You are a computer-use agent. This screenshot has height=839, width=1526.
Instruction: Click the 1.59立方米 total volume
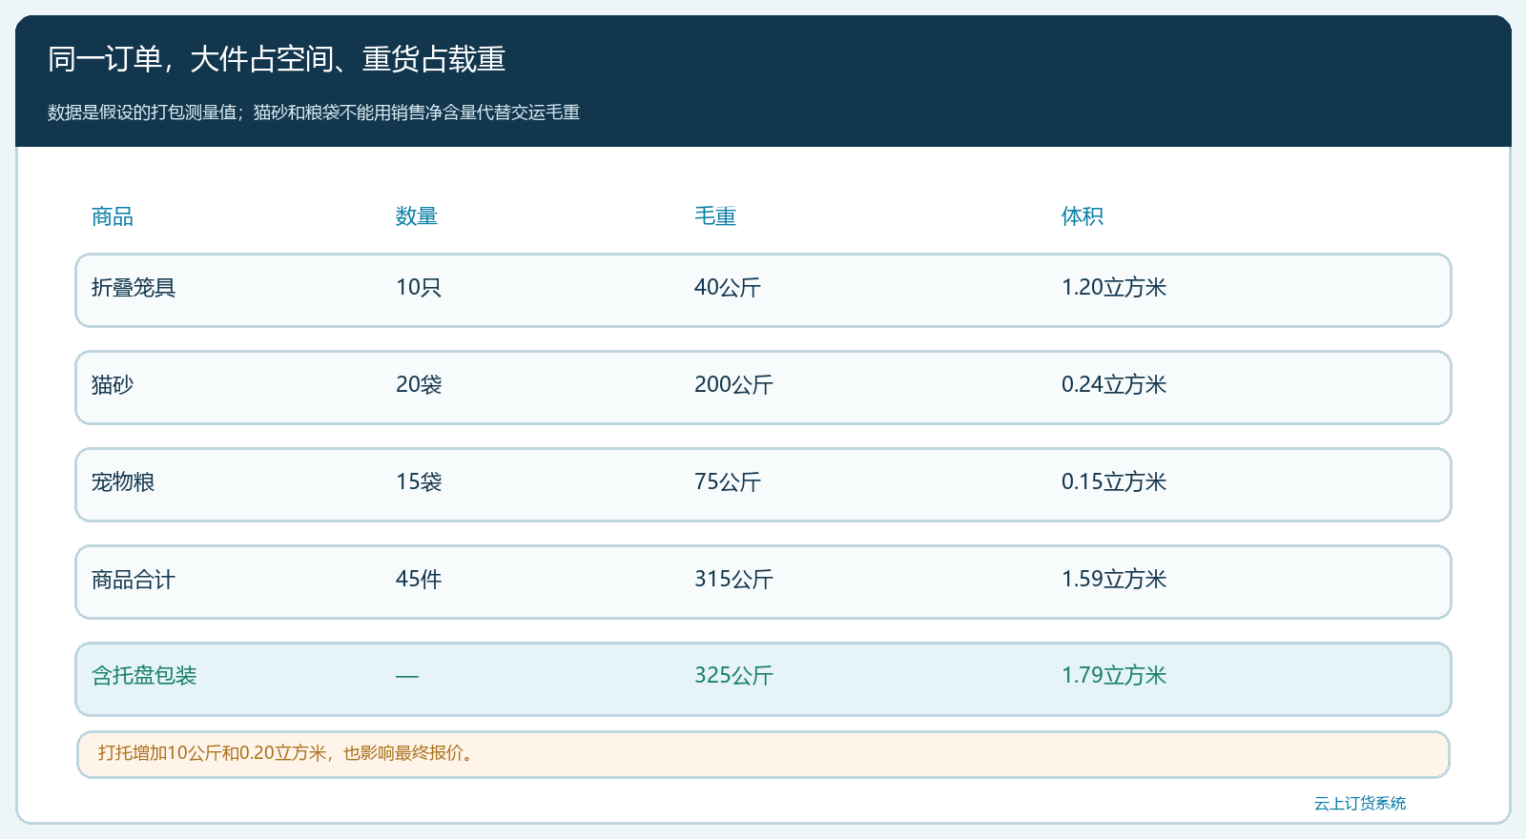click(x=1114, y=580)
